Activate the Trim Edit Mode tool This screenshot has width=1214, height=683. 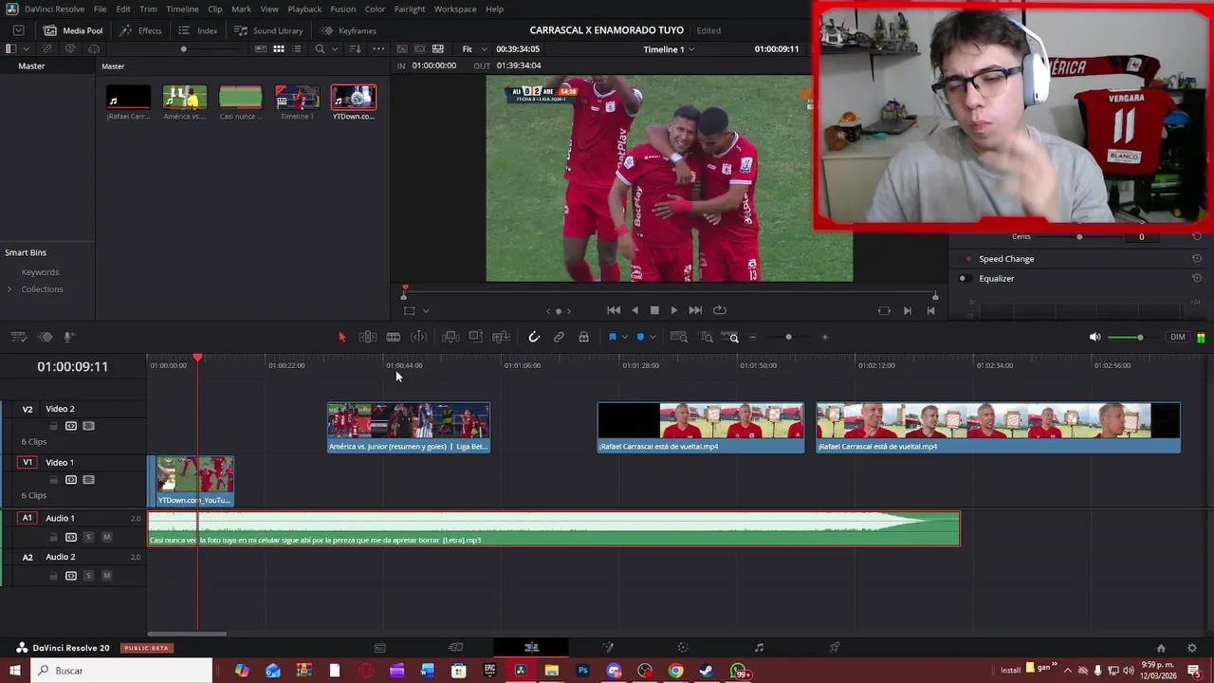click(368, 337)
